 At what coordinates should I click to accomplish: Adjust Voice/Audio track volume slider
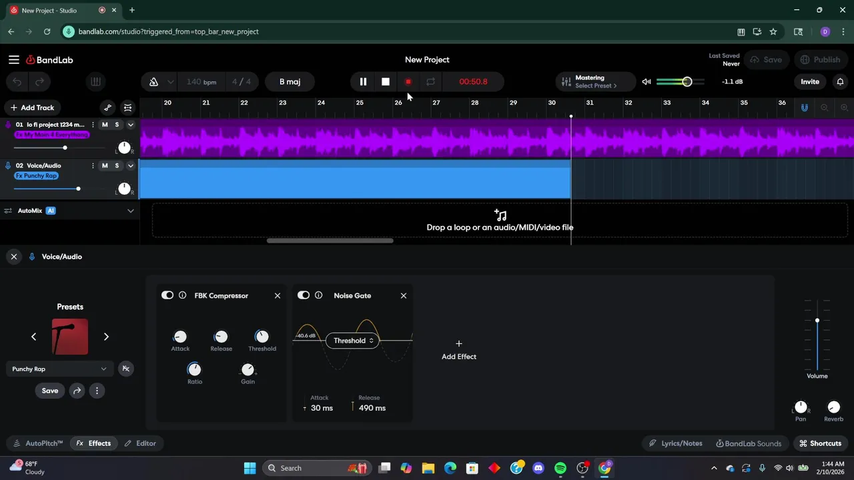point(59,189)
